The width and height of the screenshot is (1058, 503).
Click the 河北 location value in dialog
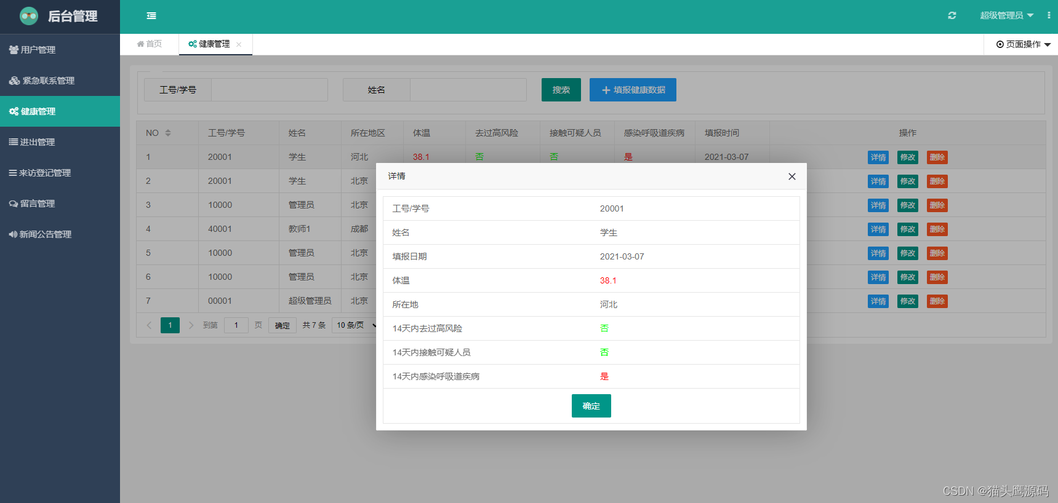tap(609, 304)
